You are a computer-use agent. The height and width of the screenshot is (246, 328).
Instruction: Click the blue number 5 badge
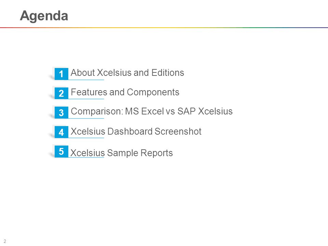61,151
